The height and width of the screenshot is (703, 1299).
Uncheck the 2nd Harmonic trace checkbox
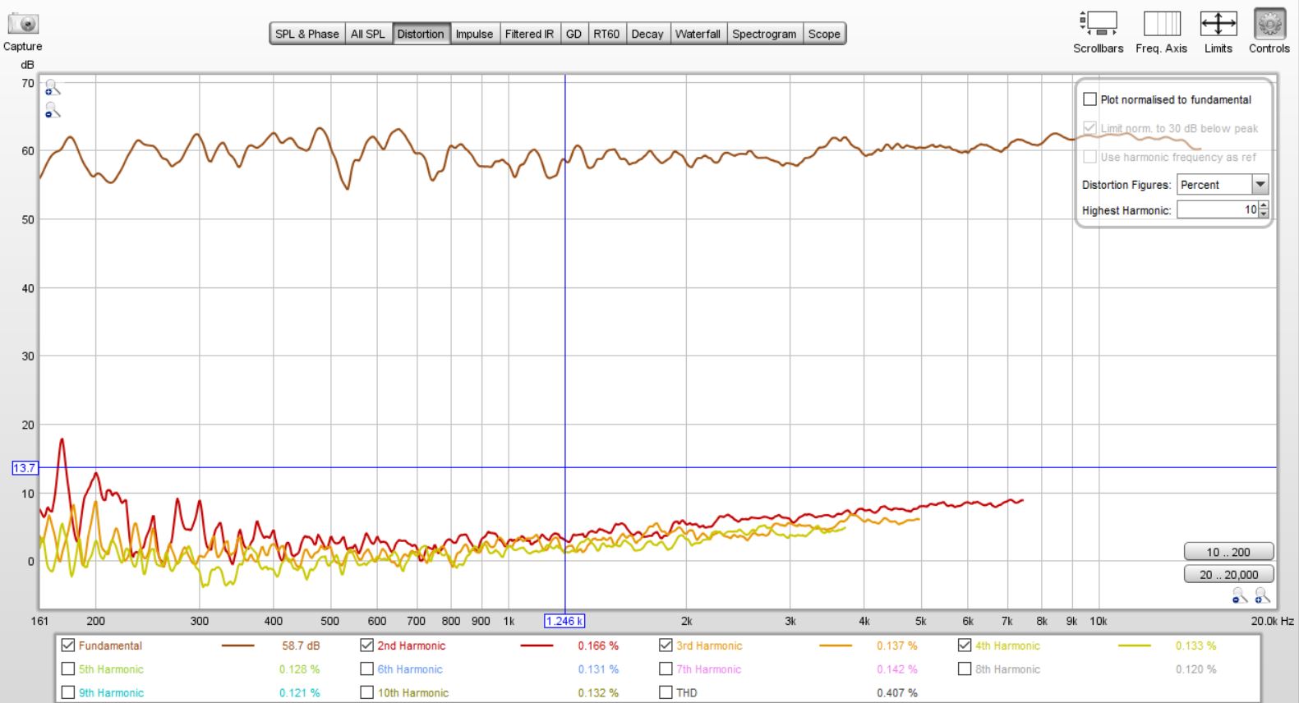click(367, 646)
